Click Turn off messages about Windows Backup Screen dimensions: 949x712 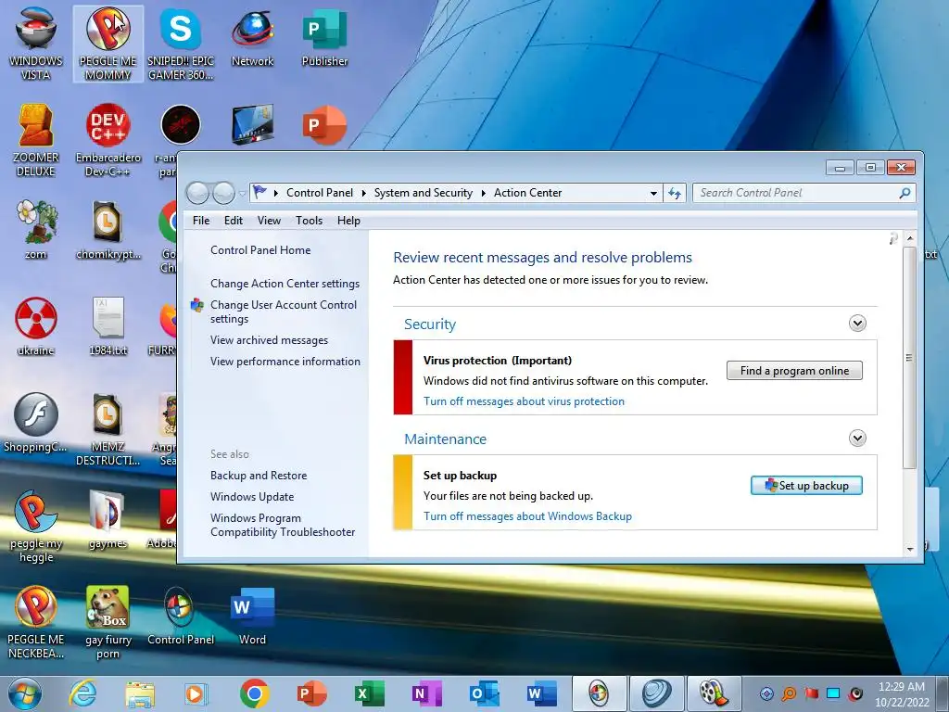[x=527, y=516]
